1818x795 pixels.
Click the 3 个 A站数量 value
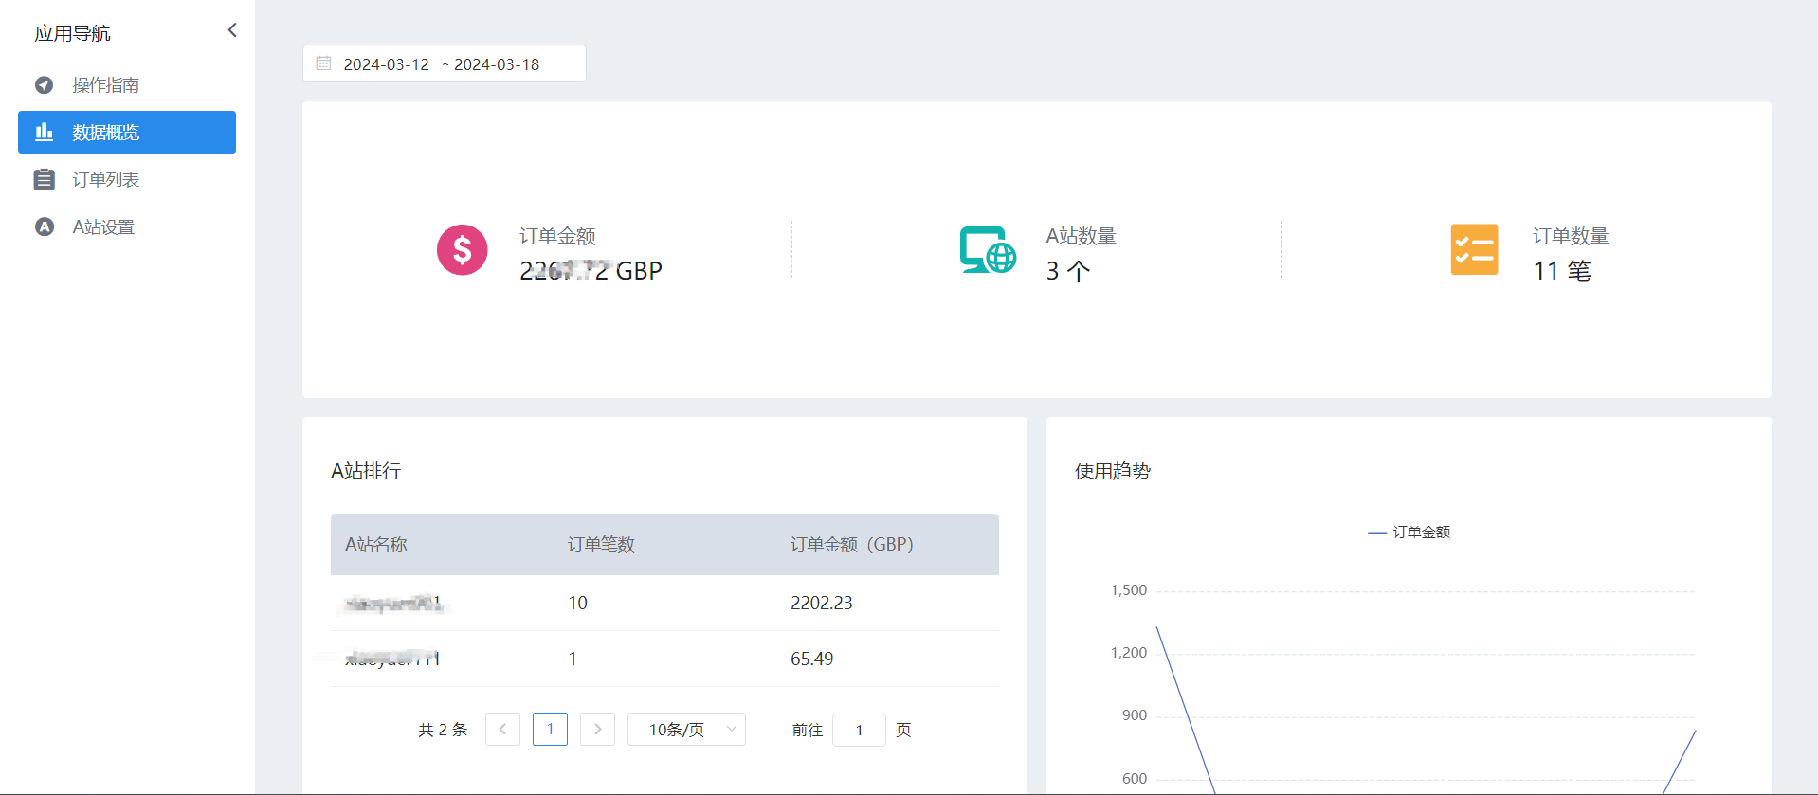pos(1068,271)
